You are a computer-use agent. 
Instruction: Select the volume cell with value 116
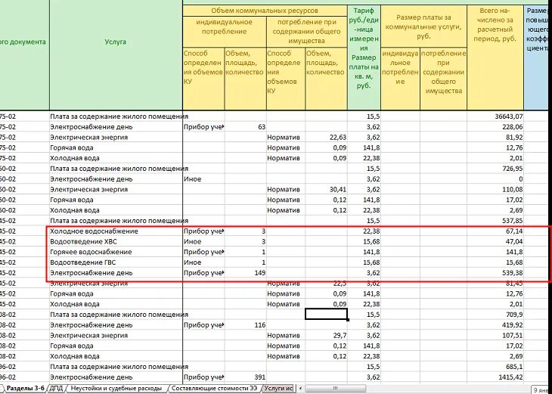click(x=245, y=324)
